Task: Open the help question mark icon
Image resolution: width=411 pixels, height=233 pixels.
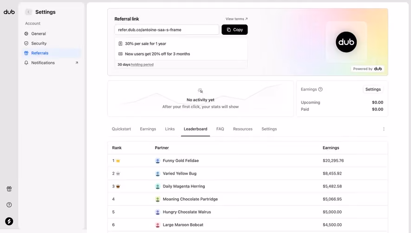Action: pyautogui.click(x=9, y=205)
